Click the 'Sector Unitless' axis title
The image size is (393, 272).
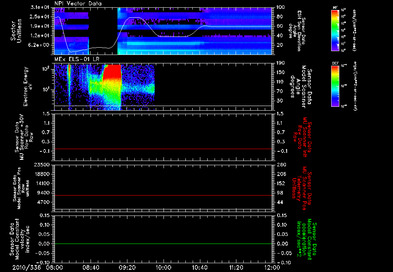(x=16, y=31)
